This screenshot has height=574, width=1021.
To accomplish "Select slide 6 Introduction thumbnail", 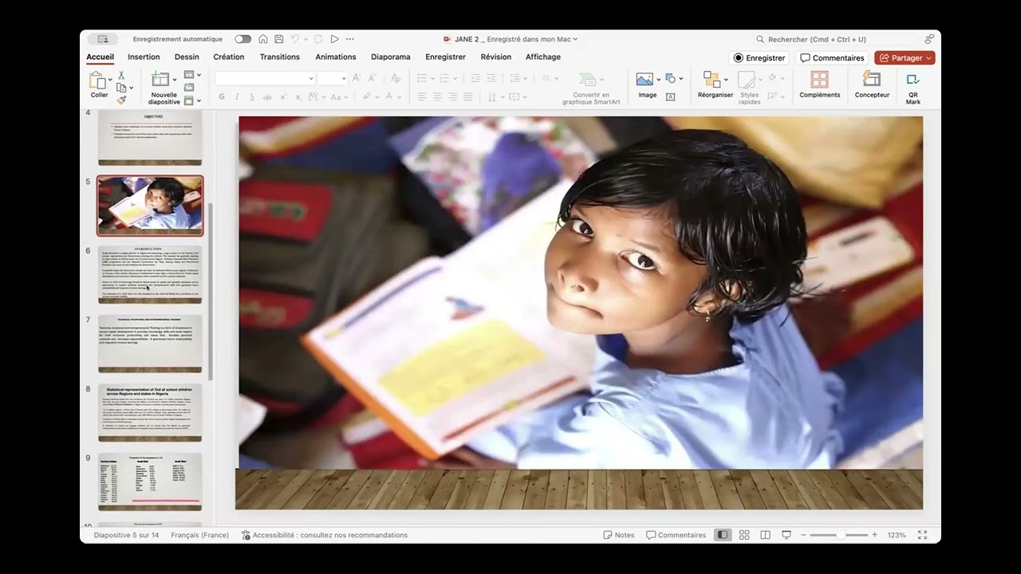I will point(150,274).
